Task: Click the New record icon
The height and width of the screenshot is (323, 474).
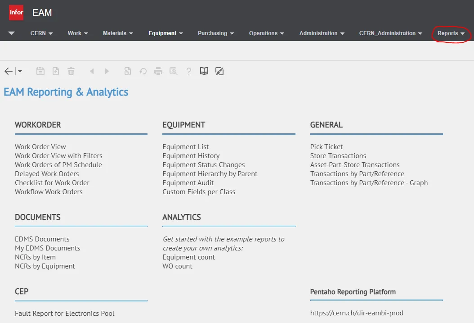Action: 56,72
